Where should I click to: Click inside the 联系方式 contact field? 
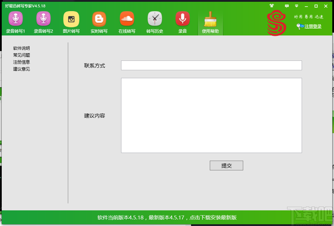click(211, 65)
